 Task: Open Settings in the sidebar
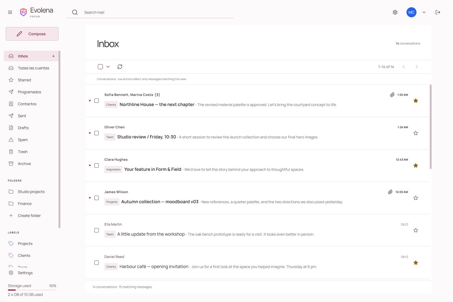(31, 273)
